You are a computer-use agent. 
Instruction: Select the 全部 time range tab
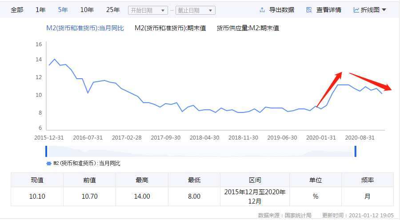pos(17,10)
